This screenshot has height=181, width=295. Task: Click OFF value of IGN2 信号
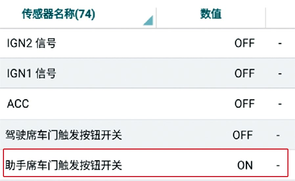245,43
